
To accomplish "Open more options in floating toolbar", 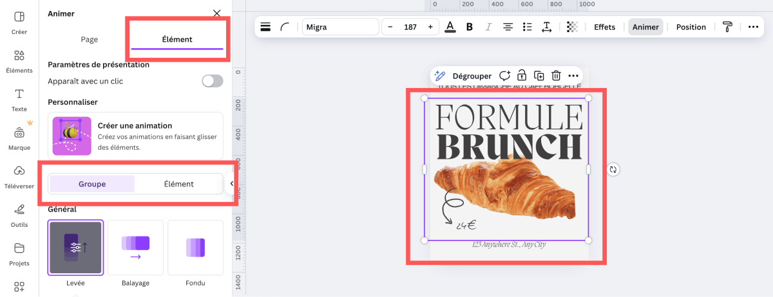I will click(573, 76).
